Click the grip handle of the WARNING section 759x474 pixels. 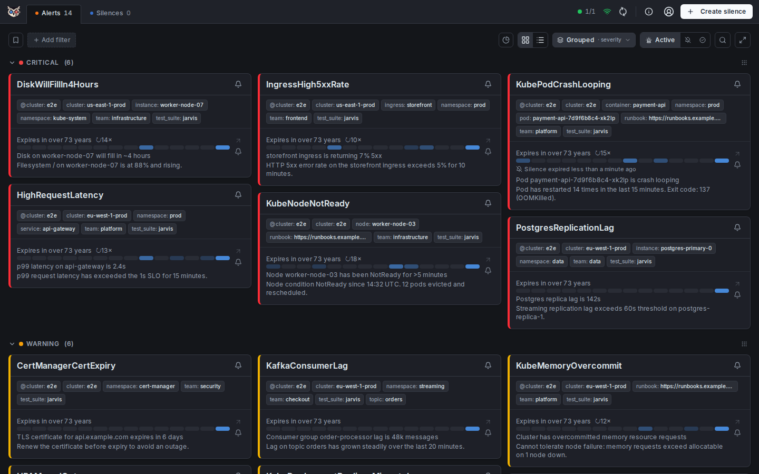point(744,344)
